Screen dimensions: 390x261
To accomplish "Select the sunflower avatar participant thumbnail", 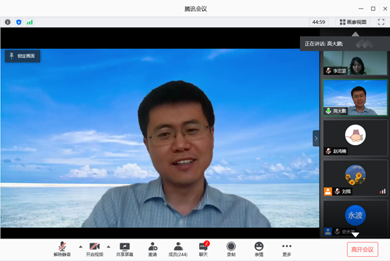I will pyautogui.click(x=356, y=178).
